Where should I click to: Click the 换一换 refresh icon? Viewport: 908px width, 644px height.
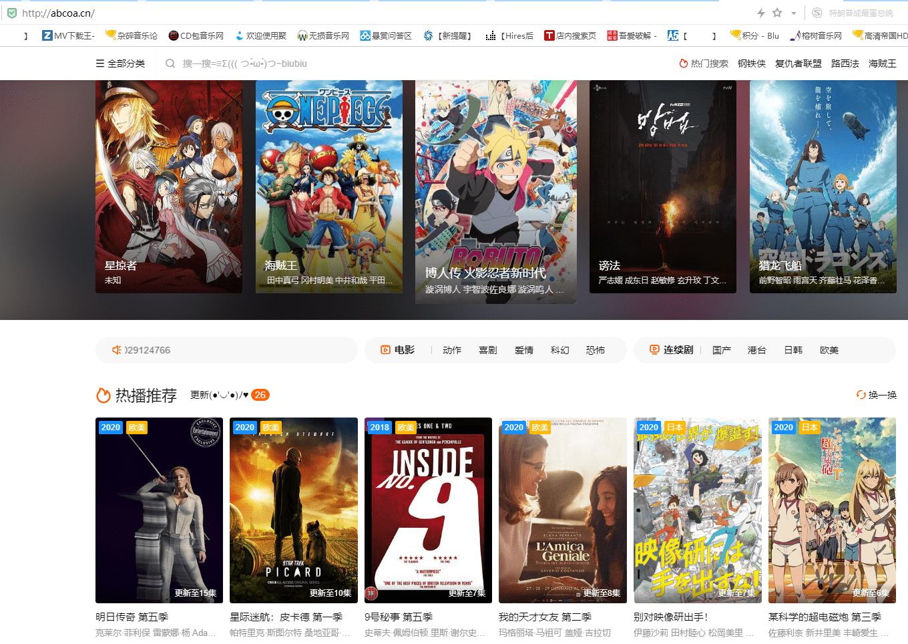point(861,395)
